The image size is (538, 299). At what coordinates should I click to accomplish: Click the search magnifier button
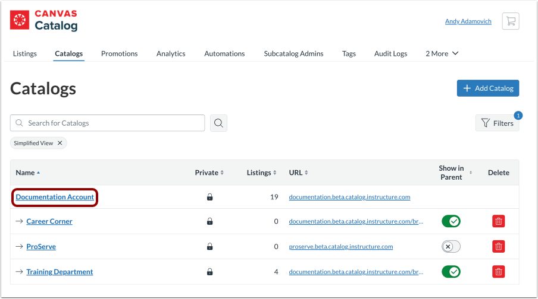[218, 123]
